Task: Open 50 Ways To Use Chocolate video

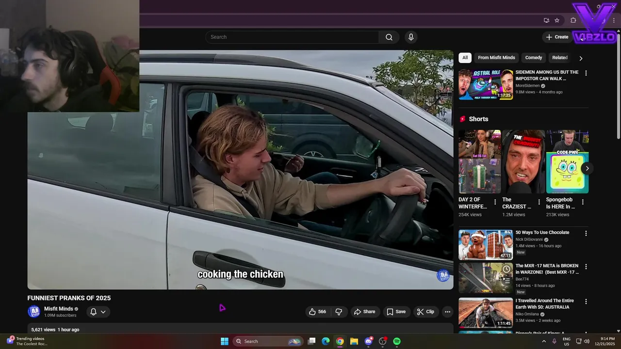Action: [486, 245]
